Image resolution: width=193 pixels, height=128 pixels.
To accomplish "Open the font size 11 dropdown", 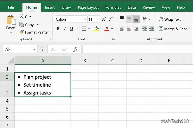I will coord(98,19).
